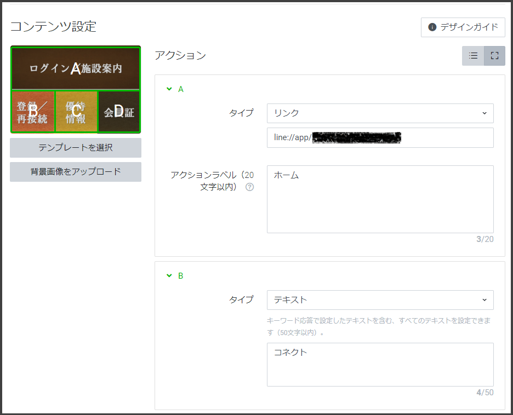Click テンプレートを選択 button

[x=76, y=148]
